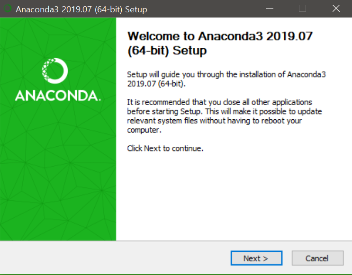The image size is (352, 275).
Task: Click the Anaconda icon in title bar
Action: (x=7, y=9)
